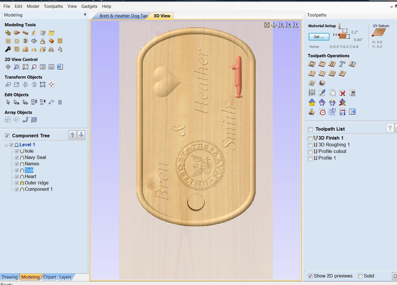The height and width of the screenshot is (285, 397).
Task: Collapse the Level 1 tree node
Action: (x=6, y=145)
